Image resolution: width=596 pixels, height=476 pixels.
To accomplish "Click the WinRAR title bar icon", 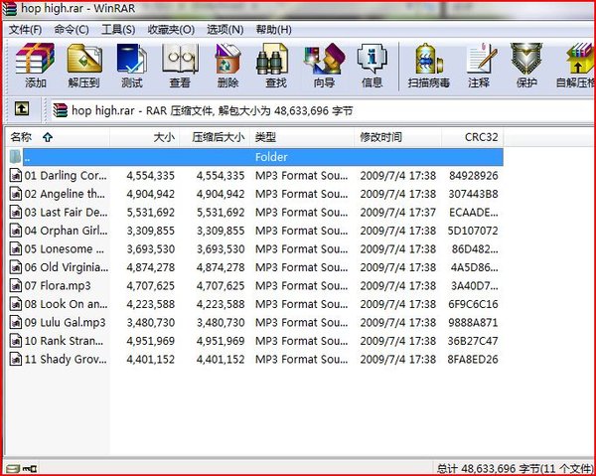I will click(x=10, y=8).
